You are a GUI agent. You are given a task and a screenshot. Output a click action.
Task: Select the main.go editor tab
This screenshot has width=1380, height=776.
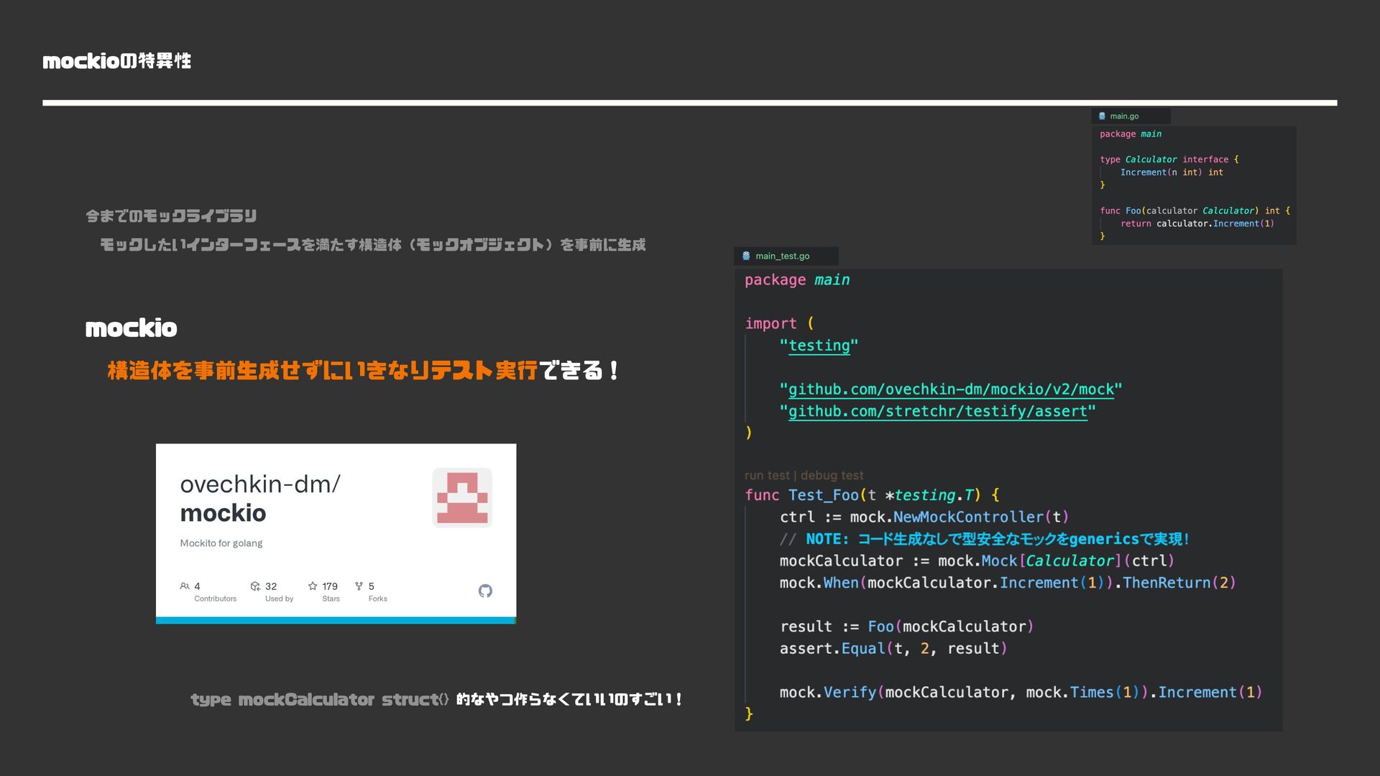(1124, 116)
